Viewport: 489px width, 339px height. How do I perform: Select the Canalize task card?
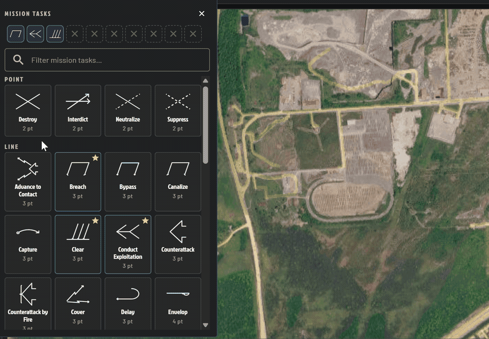178,182
